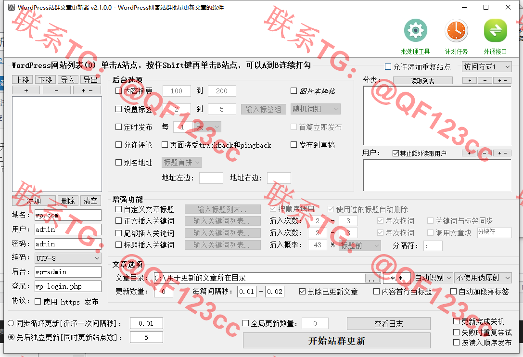523x357 pixels.
Task: Click the 下移 button
Action: [x=45, y=80]
